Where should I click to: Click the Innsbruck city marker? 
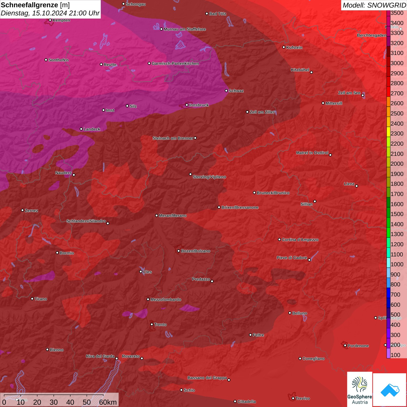pyautogui.click(x=187, y=105)
